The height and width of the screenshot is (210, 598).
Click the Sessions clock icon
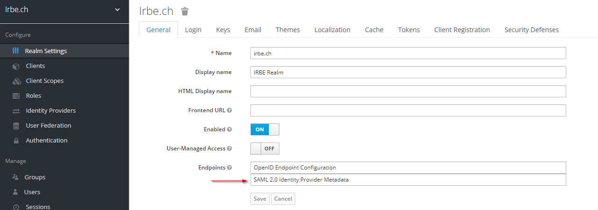(x=16, y=207)
